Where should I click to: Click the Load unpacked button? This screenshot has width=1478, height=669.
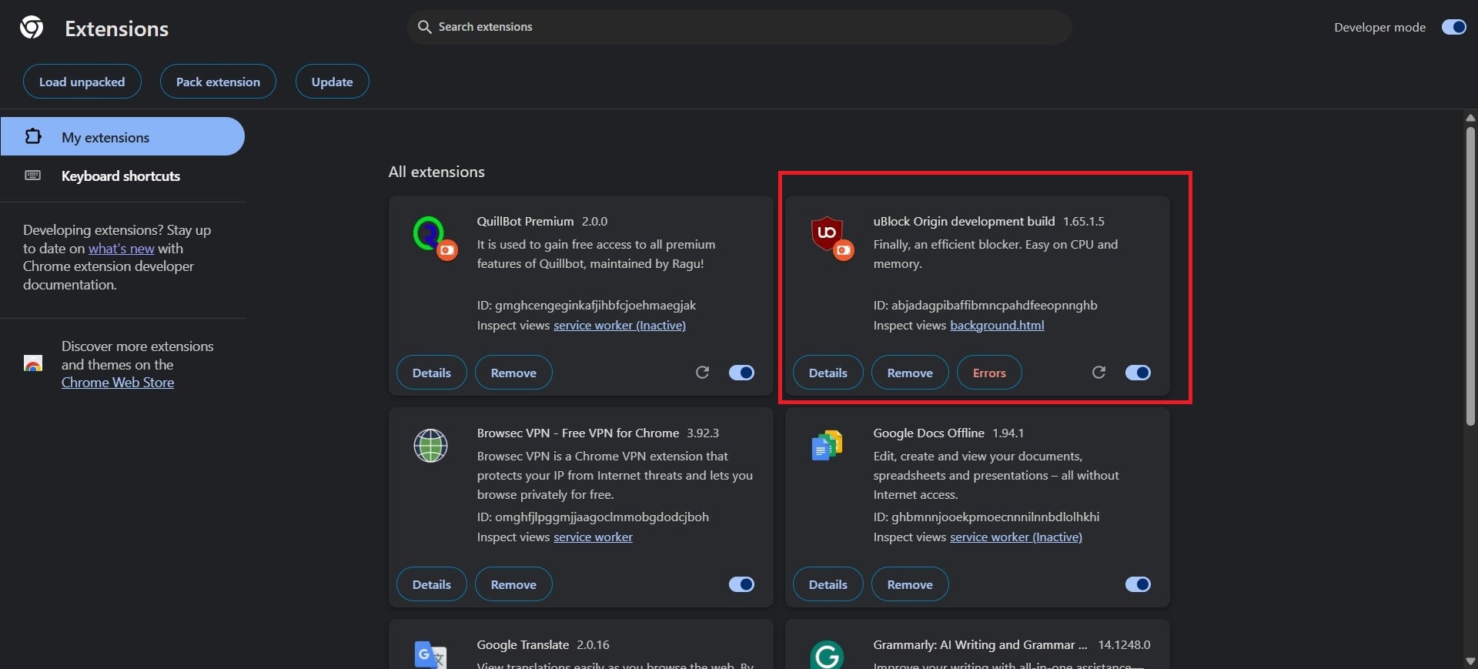82,82
